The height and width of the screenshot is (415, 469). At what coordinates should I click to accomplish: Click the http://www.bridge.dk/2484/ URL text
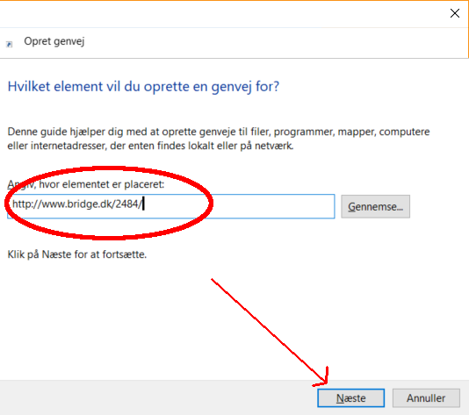pyautogui.click(x=77, y=204)
